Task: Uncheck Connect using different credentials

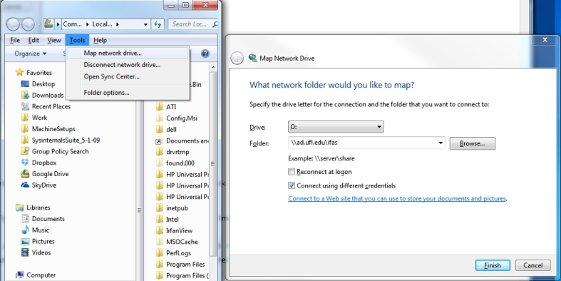Action: [292, 185]
